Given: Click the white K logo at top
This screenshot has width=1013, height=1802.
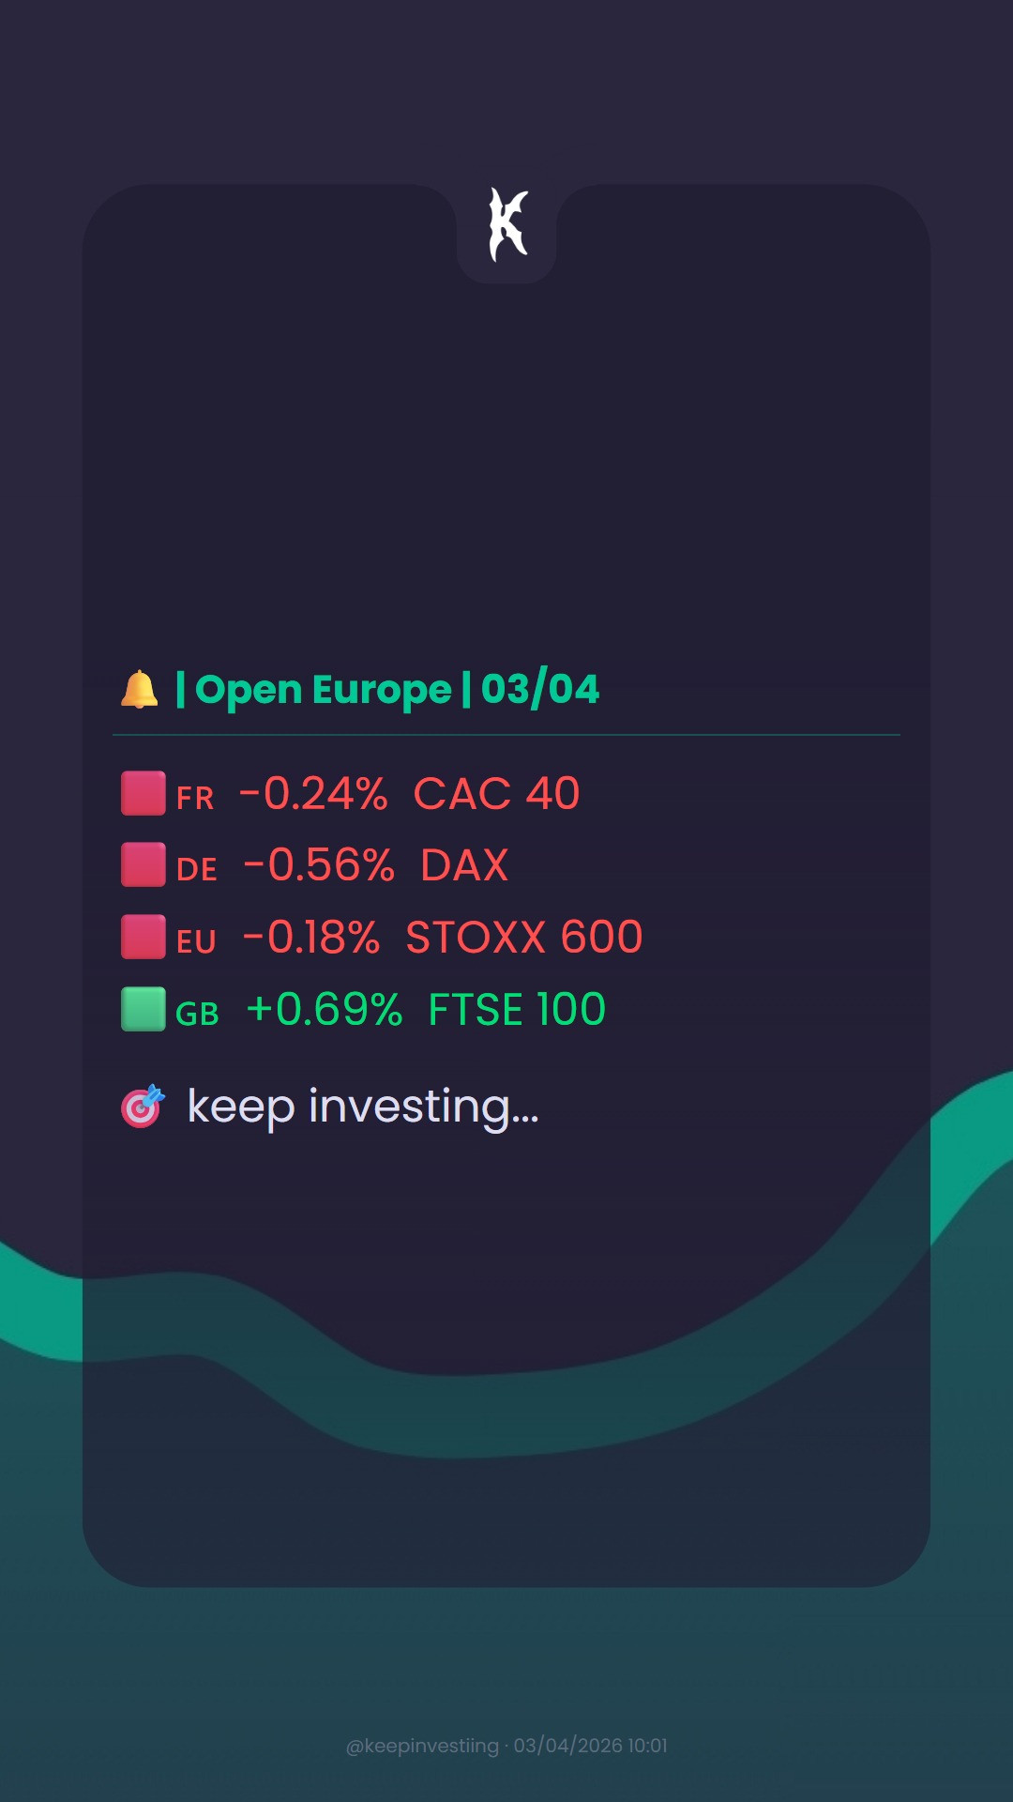Looking at the screenshot, I should [507, 224].
